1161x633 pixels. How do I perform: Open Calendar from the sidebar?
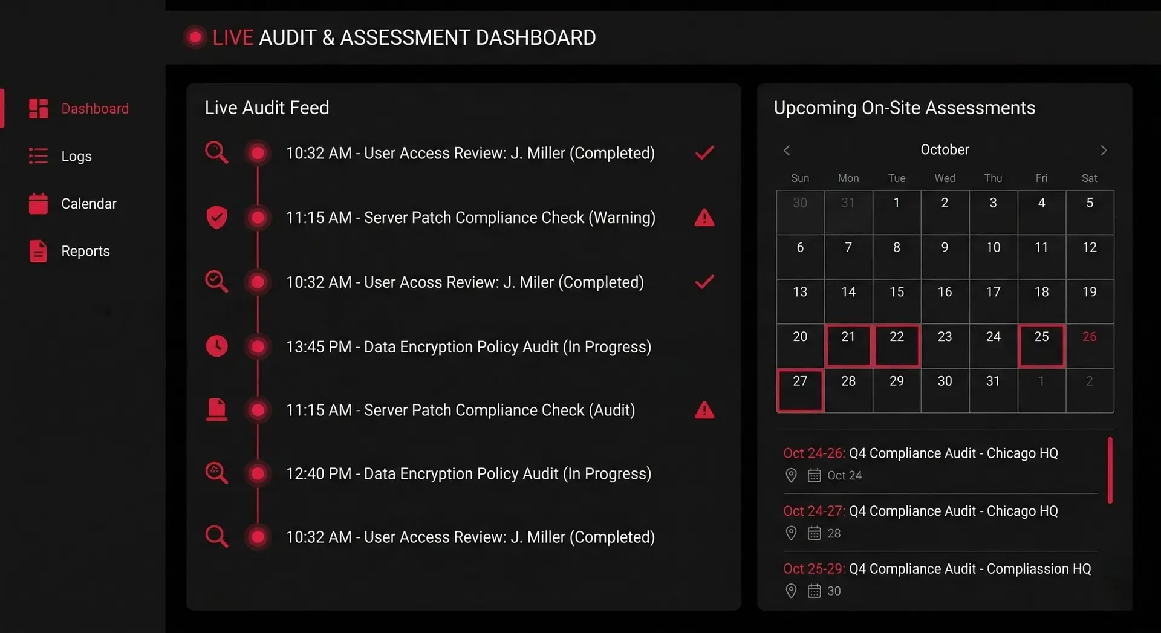(x=88, y=204)
